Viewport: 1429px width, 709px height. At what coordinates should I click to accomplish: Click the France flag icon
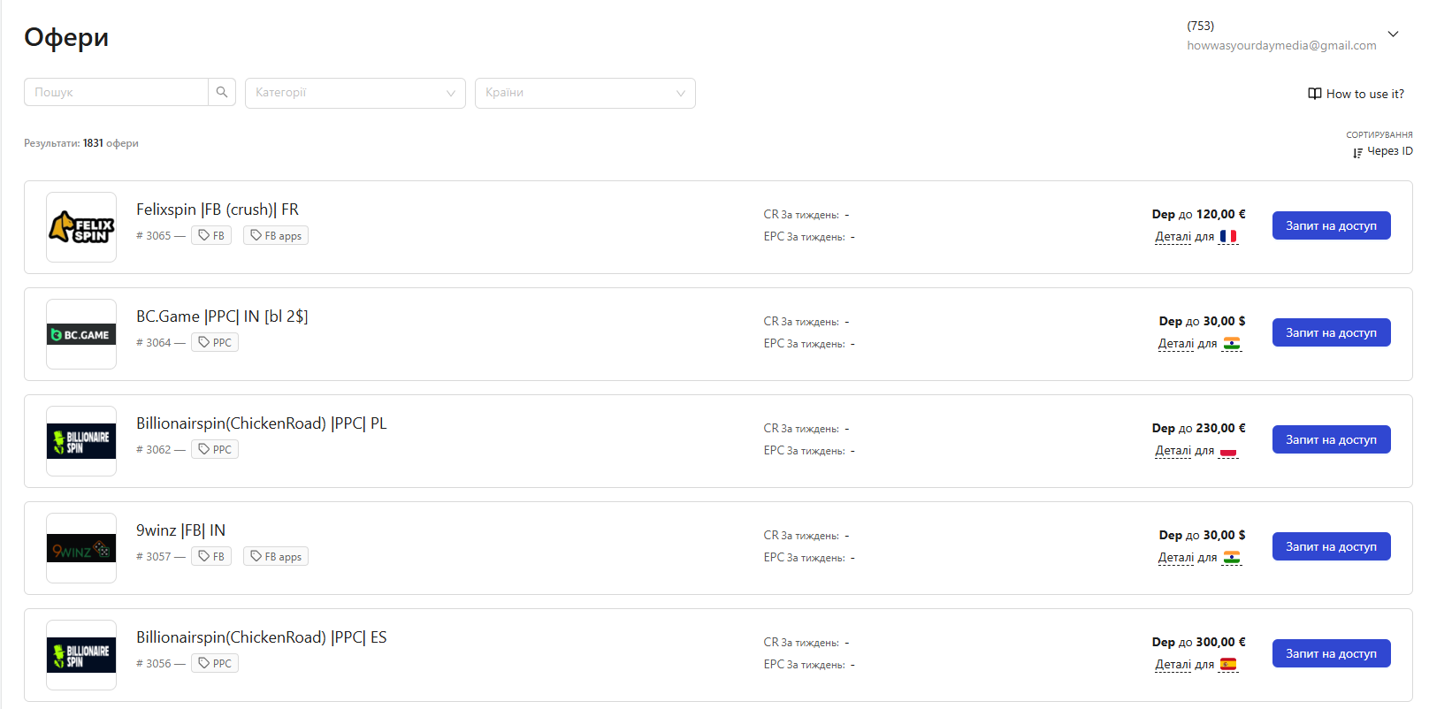(1228, 236)
